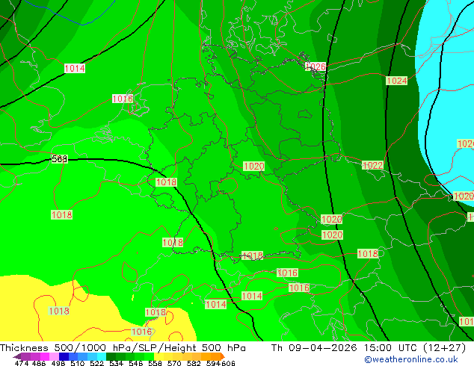Pick the bright magenta legend swatch
Screen dimensions: 474x366
pos(44,356)
